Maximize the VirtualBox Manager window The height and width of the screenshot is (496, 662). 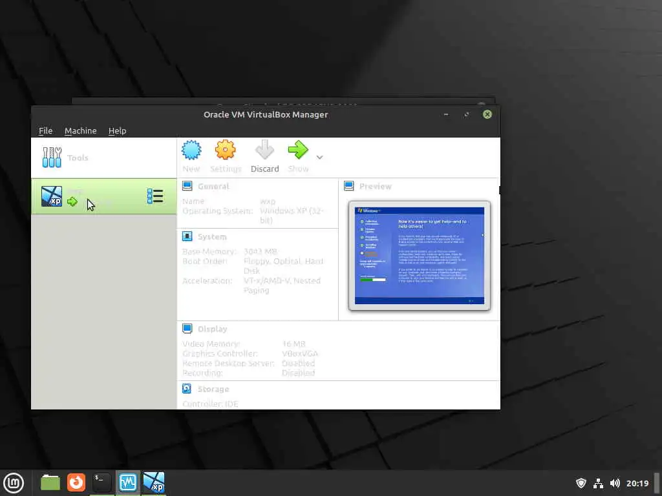467,115
